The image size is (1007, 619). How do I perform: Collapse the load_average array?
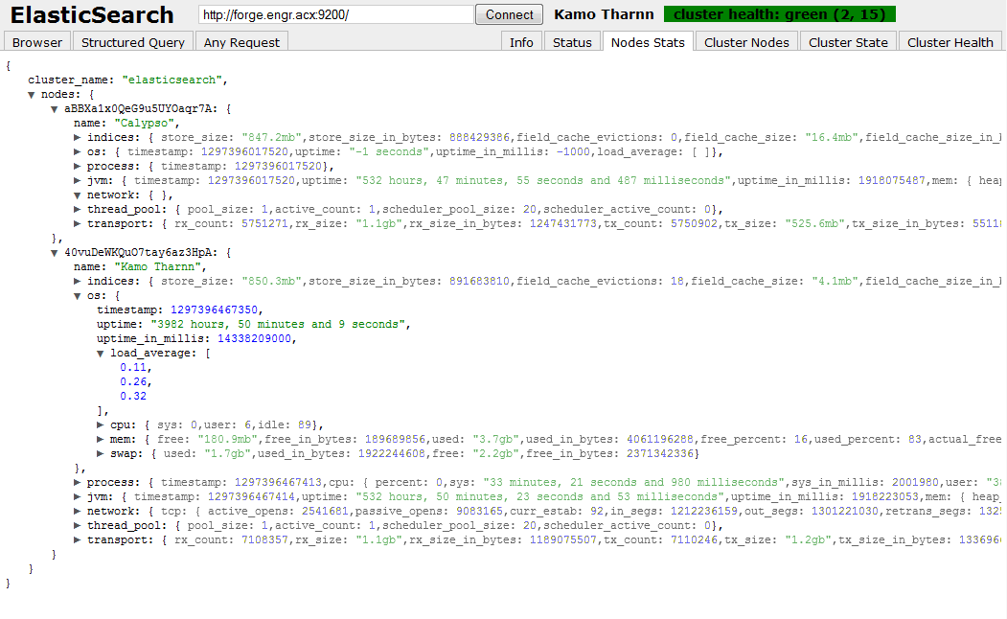(102, 353)
